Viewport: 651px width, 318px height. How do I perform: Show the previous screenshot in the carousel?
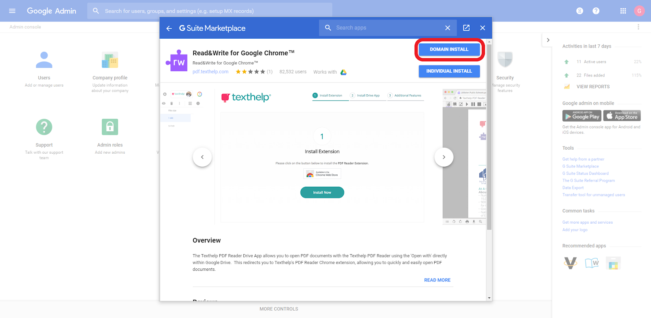point(202,157)
